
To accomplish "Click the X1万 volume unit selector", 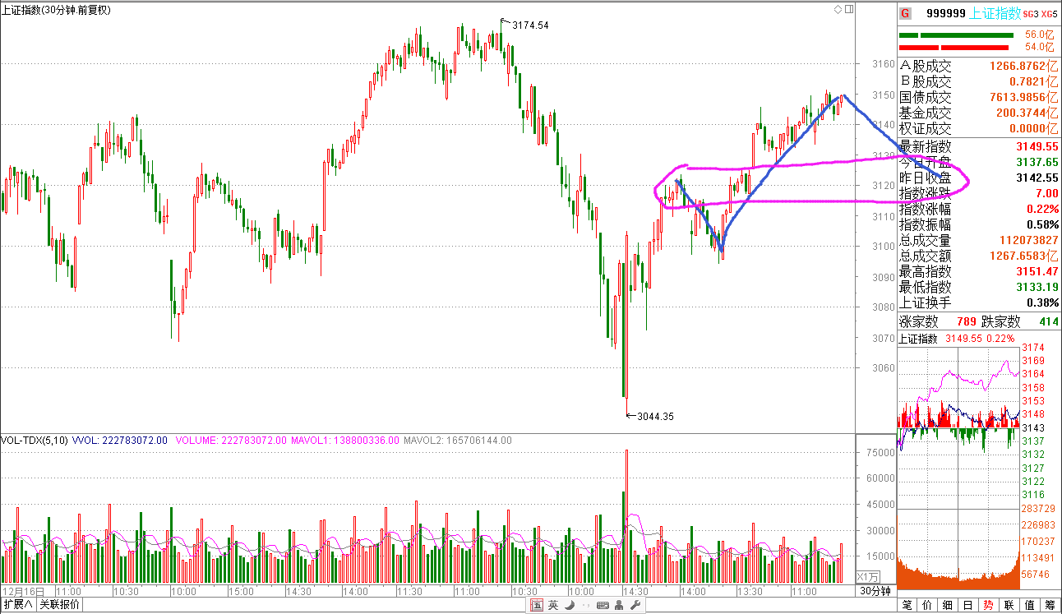I will tap(868, 576).
